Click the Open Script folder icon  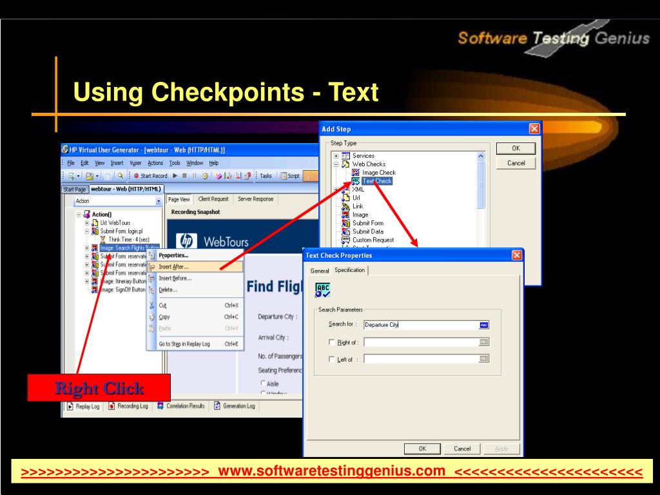(89, 176)
